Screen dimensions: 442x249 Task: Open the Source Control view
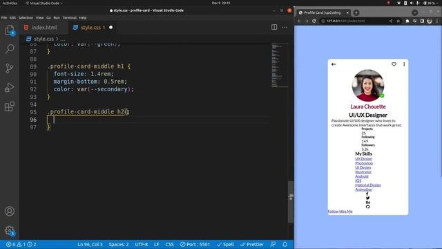click(x=9, y=68)
